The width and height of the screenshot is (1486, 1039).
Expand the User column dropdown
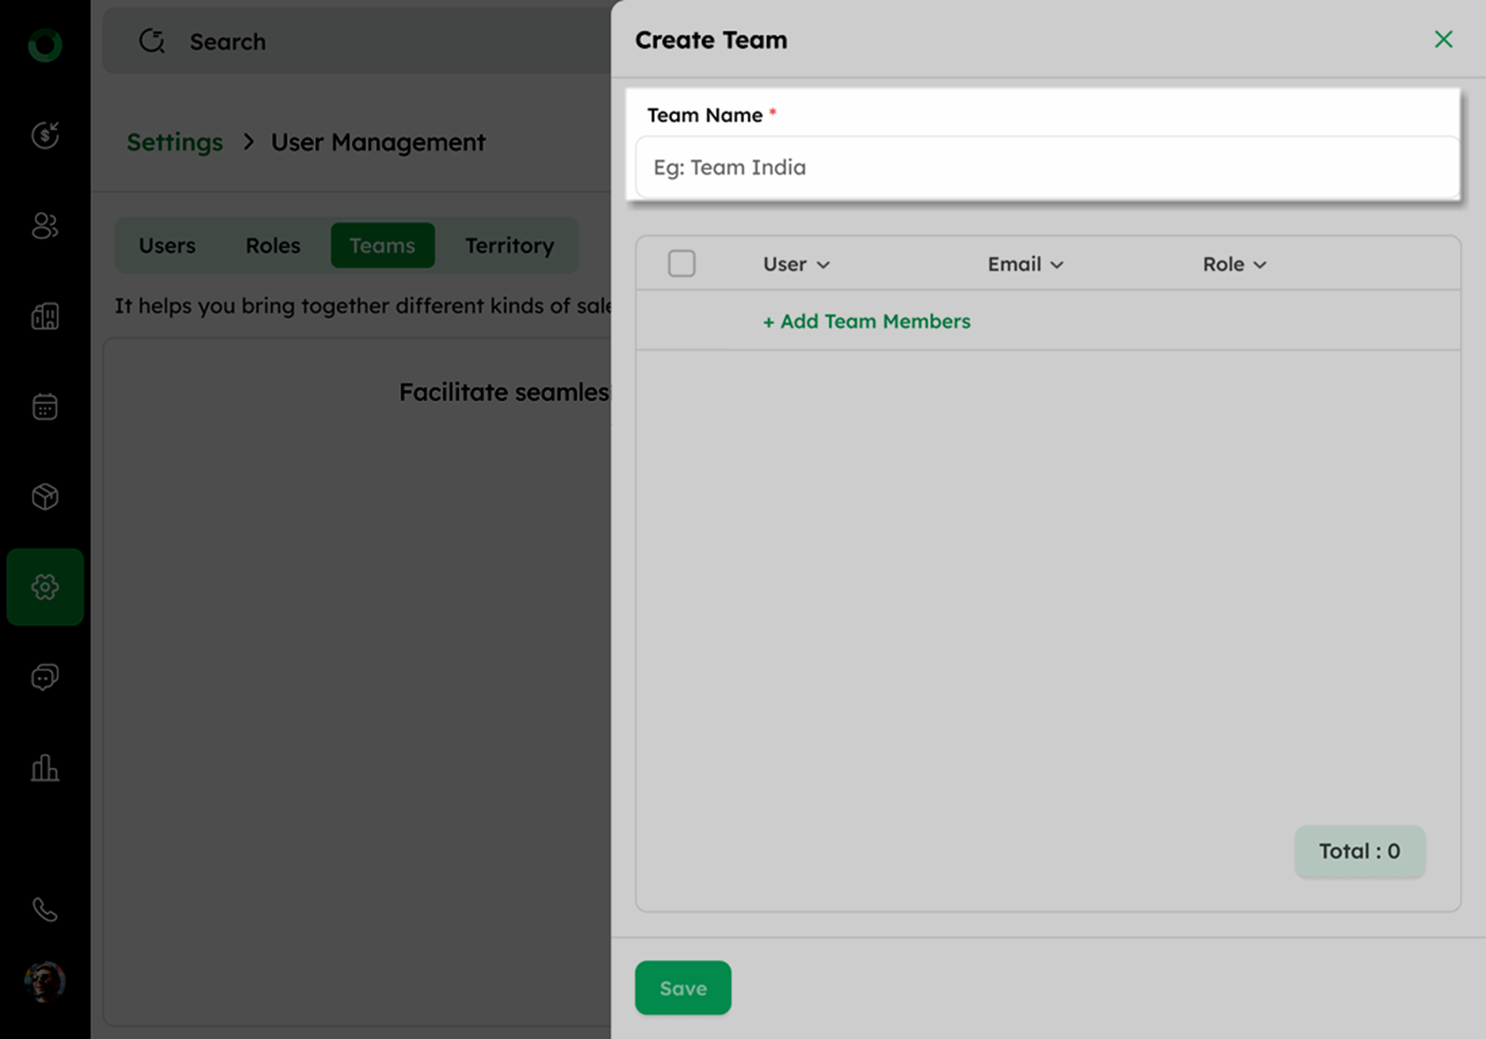click(x=796, y=265)
